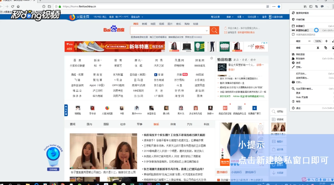
Task: Open the 设置 settings dropdown in header
Action: tap(241, 17)
